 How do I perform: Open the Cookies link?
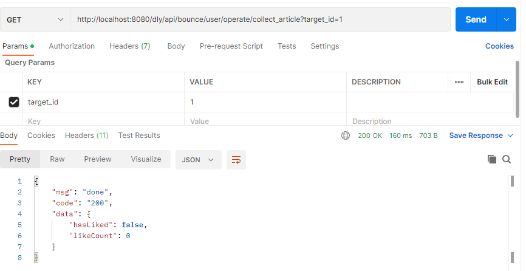coord(499,46)
